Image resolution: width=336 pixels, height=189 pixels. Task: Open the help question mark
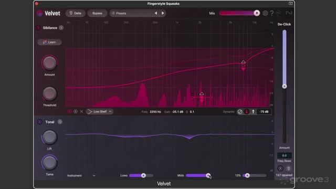(x=272, y=13)
